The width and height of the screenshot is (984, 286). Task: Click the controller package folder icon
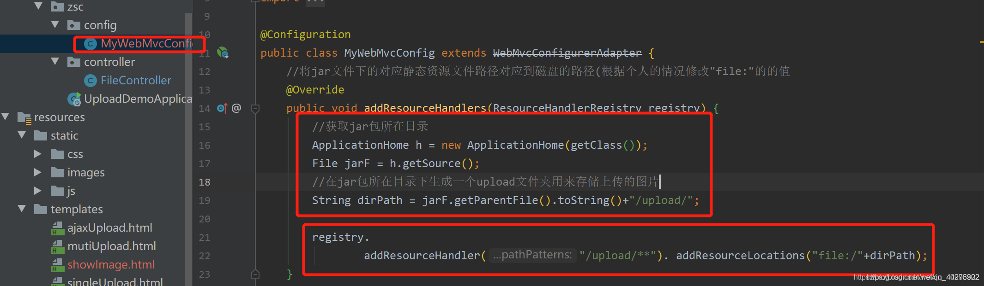pyautogui.click(x=74, y=62)
